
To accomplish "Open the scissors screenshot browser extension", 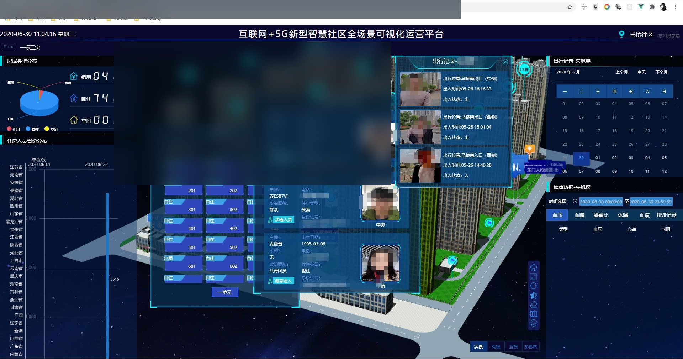I will (584, 7).
